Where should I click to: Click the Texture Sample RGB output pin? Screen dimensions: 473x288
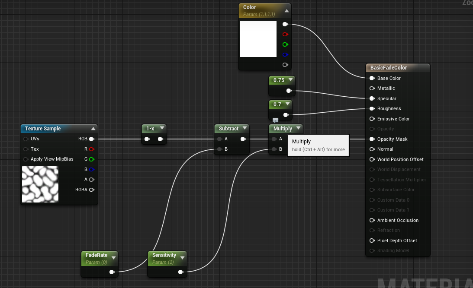(92, 139)
